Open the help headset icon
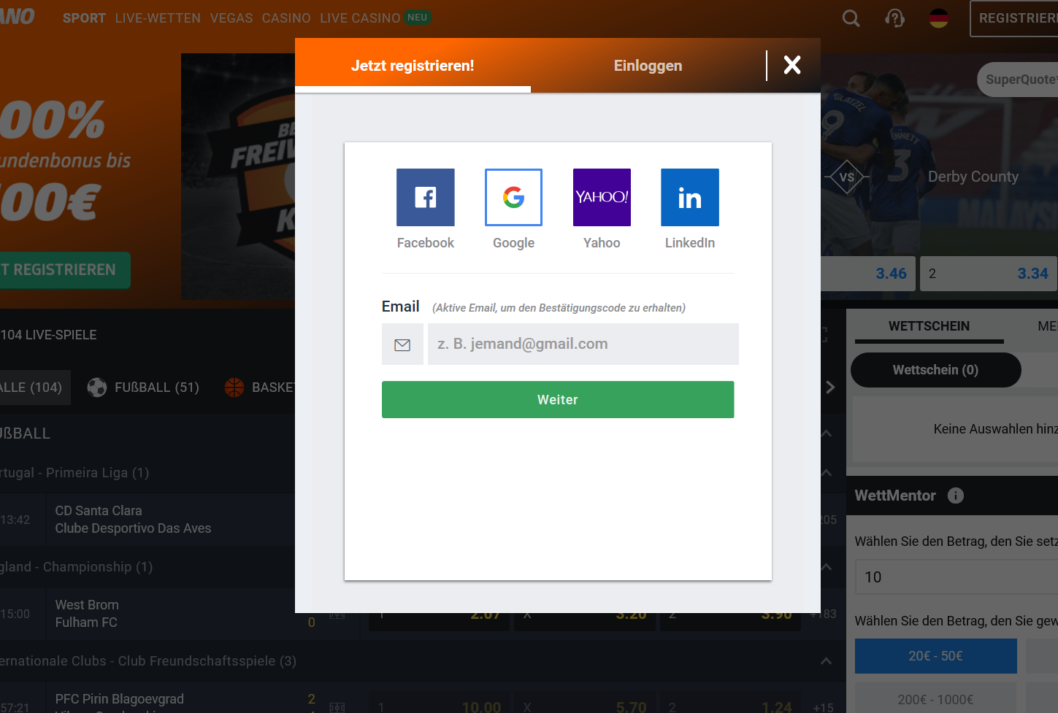 [894, 18]
